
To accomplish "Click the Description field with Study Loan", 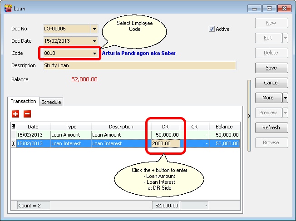I will (x=139, y=66).
